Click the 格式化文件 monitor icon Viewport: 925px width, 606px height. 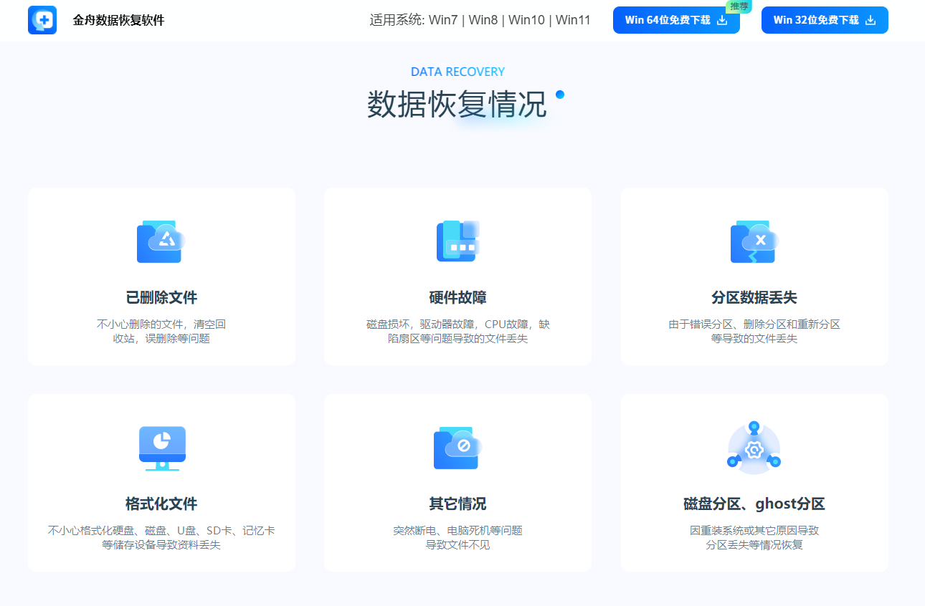[x=162, y=448]
